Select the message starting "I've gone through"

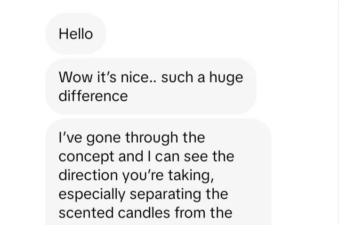[158, 172]
